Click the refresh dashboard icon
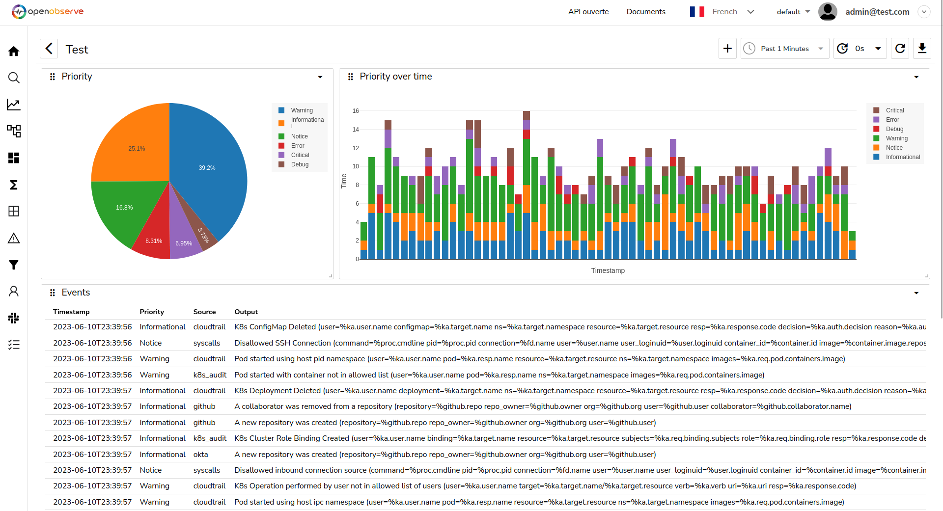 point(900,49)
